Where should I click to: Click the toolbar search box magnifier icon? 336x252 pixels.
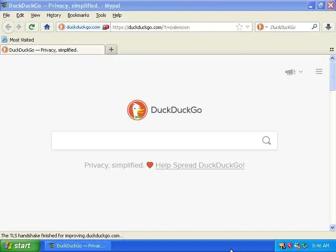[314, 27]
